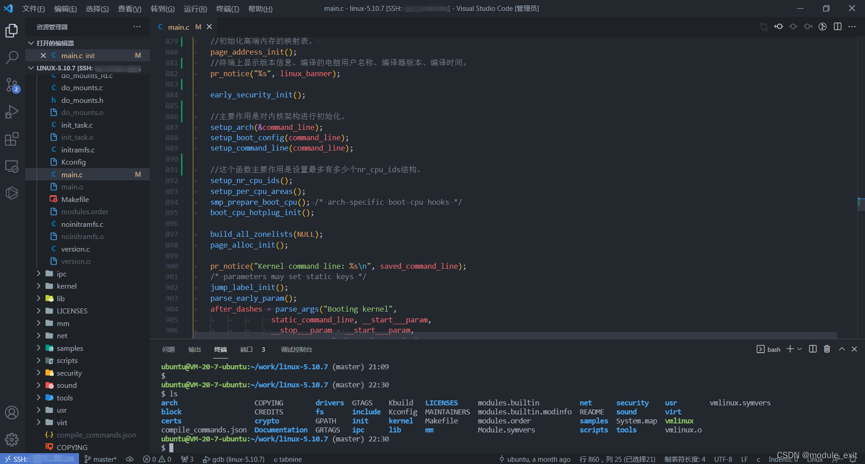Screen dimensions: 865x464
Task: Close the main.c editor tab
Action: (209, 27)
